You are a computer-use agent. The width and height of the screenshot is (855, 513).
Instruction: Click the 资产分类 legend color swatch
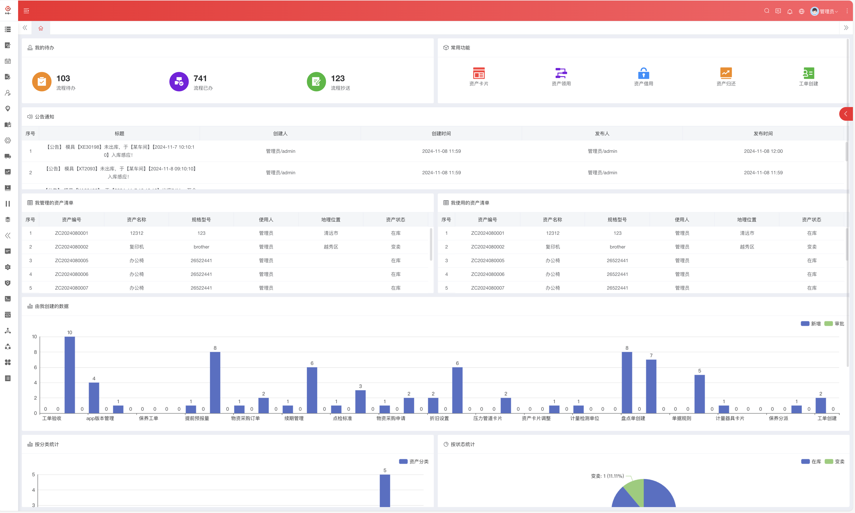coord(403,462)
